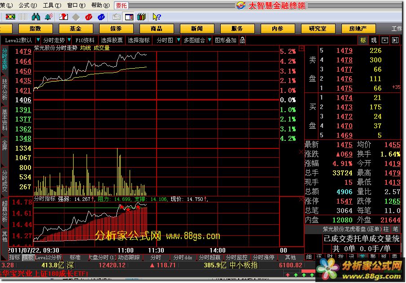Expand the Level2默认 dropdown arrow
The width and height of the screenshot is (406, 283).
38,40
